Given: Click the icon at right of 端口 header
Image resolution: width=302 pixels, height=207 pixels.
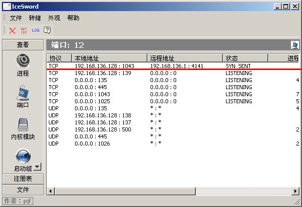Looking at the screenshot, I should tap(295, 45).
